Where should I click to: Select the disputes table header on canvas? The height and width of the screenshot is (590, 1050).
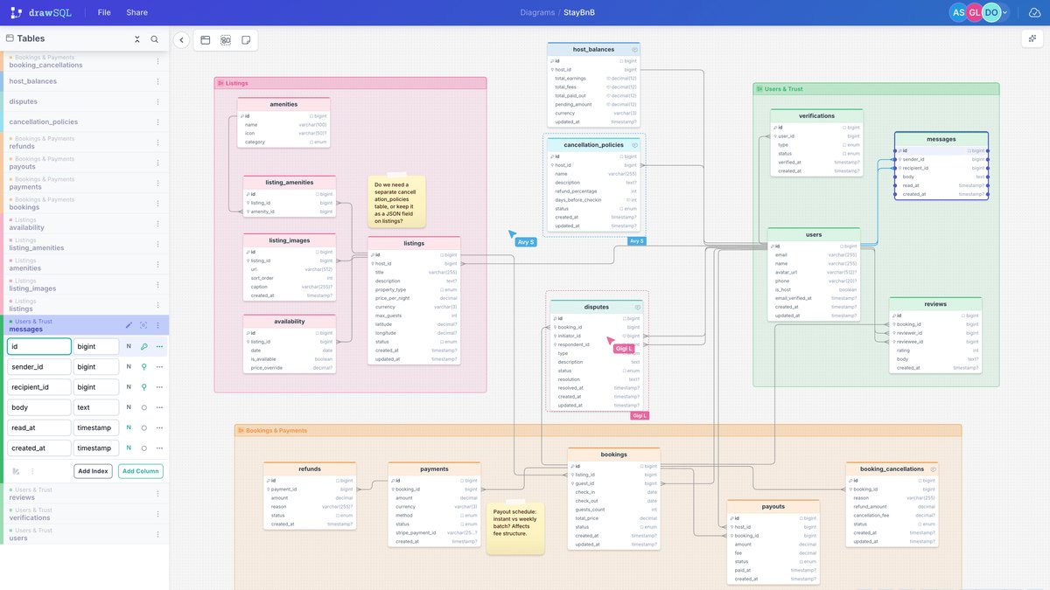pyautogui.click(x=597, y=307)
